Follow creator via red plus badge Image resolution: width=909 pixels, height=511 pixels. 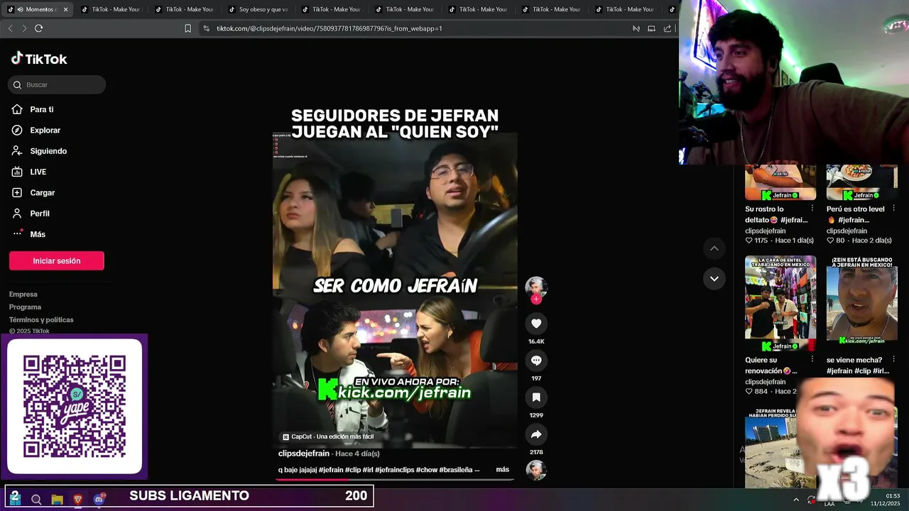point(536,300)
